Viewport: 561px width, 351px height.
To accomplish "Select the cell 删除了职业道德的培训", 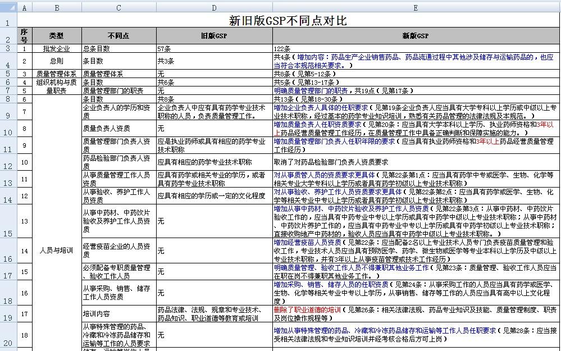I will (416, 314).
